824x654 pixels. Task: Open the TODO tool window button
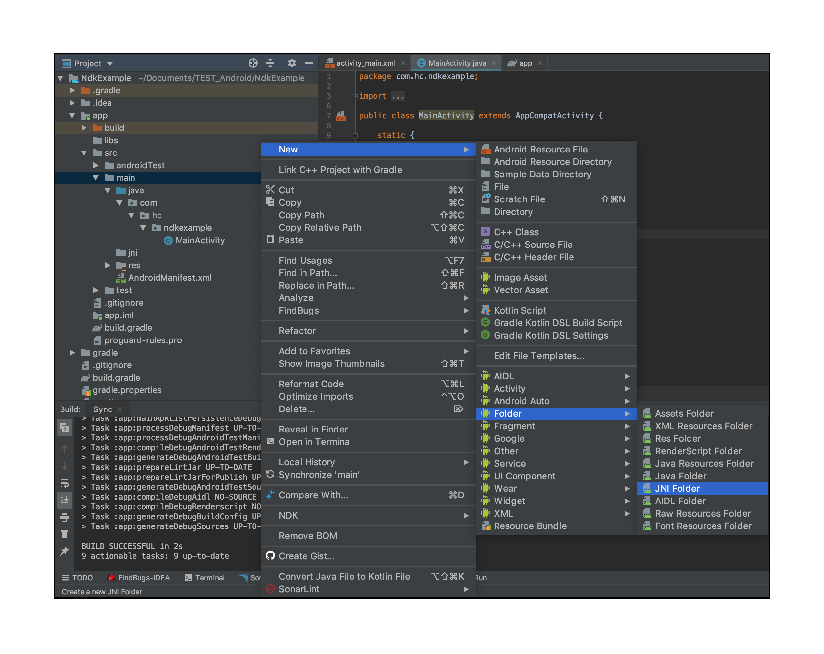click(x=78, y=578)
